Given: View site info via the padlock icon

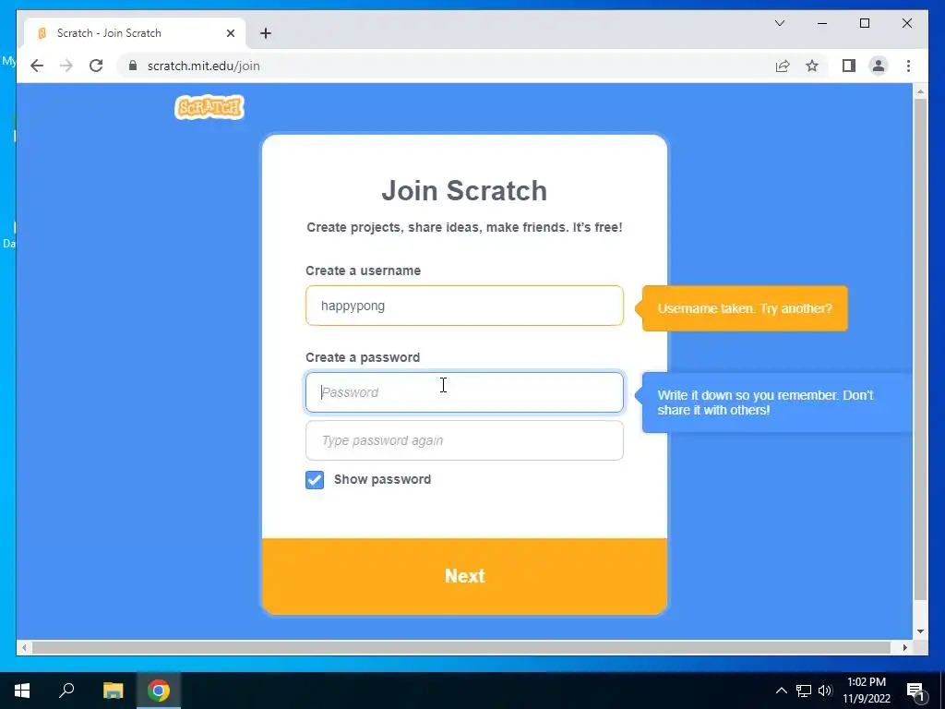Looking at the screenshot, I should 133,66.
